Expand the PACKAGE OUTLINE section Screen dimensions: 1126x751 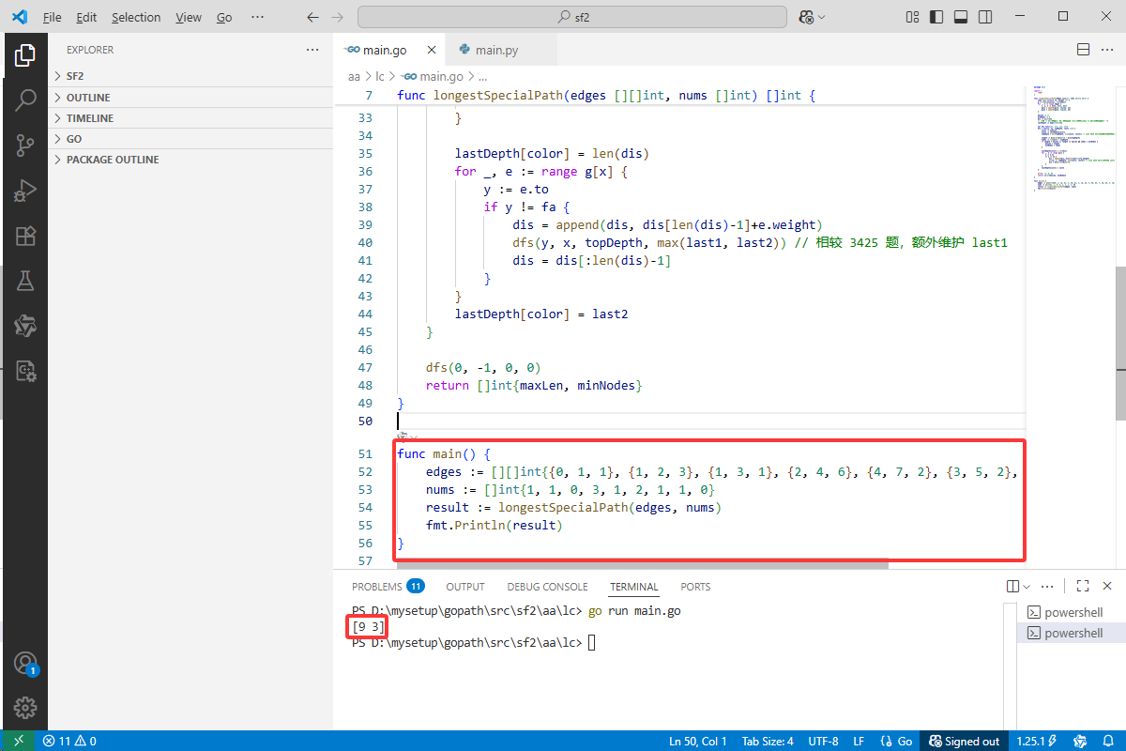[x=190, y=160]
